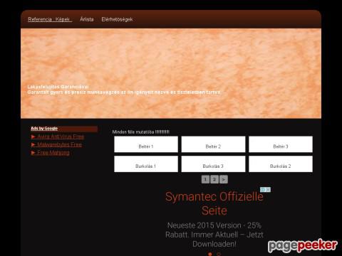Select gallery page 1 button
This screenshot has width=342, height=256.
tap(205, 179)
